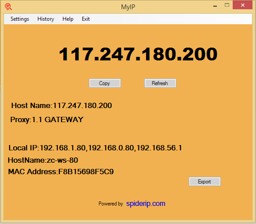Close the MyIP window
This screenshot has height=224, width=256.
point(243,5)
